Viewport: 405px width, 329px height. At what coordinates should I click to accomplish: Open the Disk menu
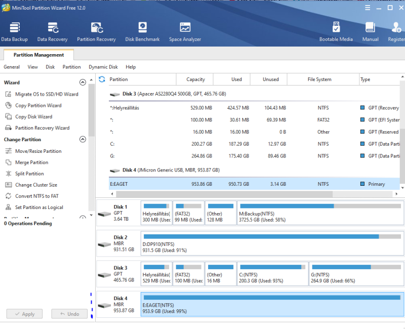tap(50, 67)
